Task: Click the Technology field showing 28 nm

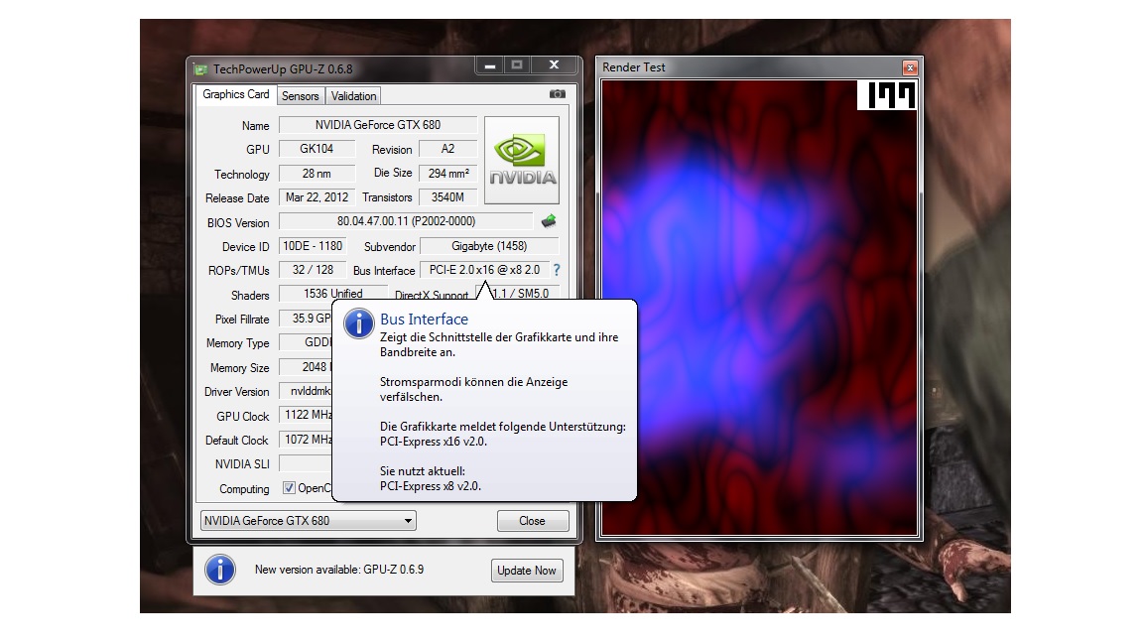Action: [x=317, y=174]
